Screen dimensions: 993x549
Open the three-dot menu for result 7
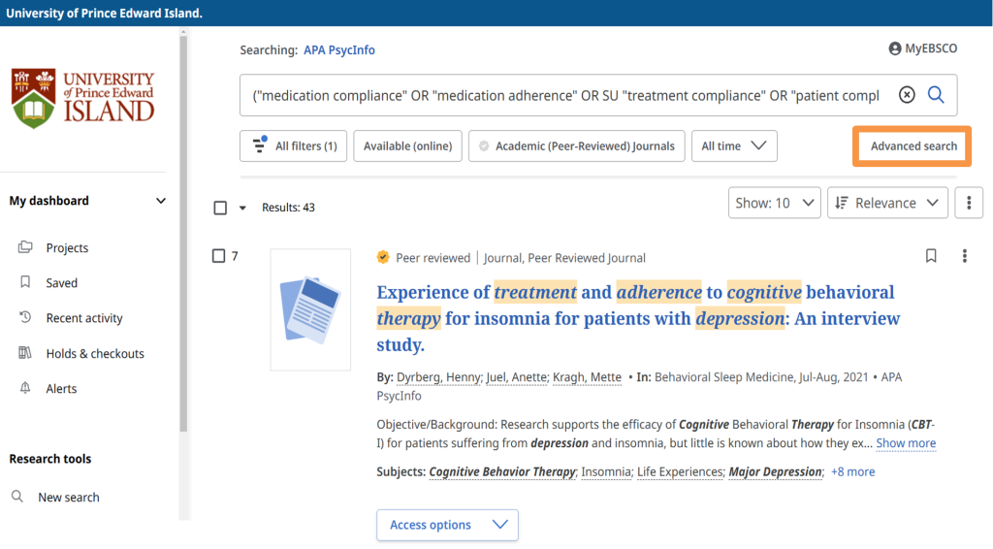click(x=964, y=256)
